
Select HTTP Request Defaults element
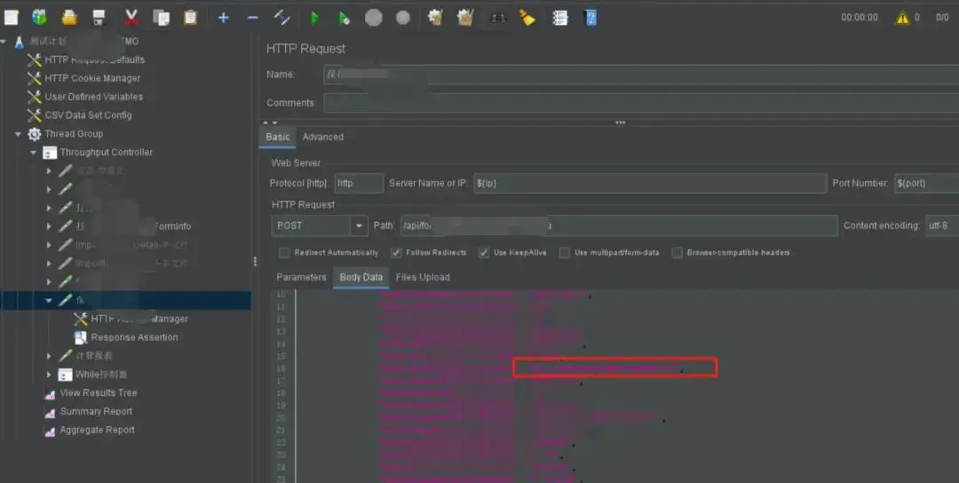[x=95, y=59]
